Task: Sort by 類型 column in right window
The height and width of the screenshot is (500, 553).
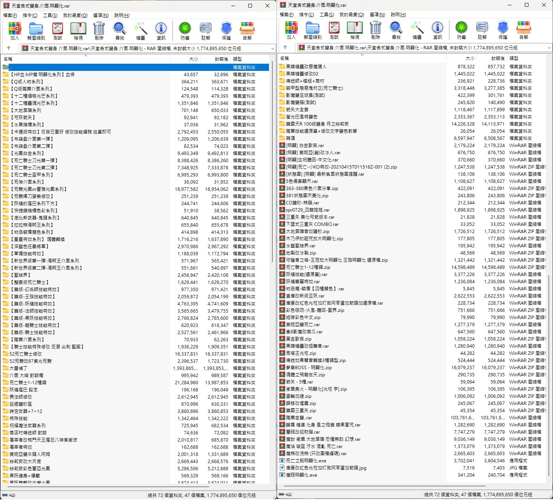Action: (526, 58)
